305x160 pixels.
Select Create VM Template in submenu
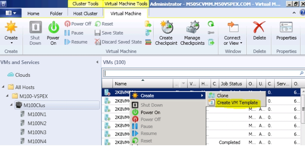(237, 103)
